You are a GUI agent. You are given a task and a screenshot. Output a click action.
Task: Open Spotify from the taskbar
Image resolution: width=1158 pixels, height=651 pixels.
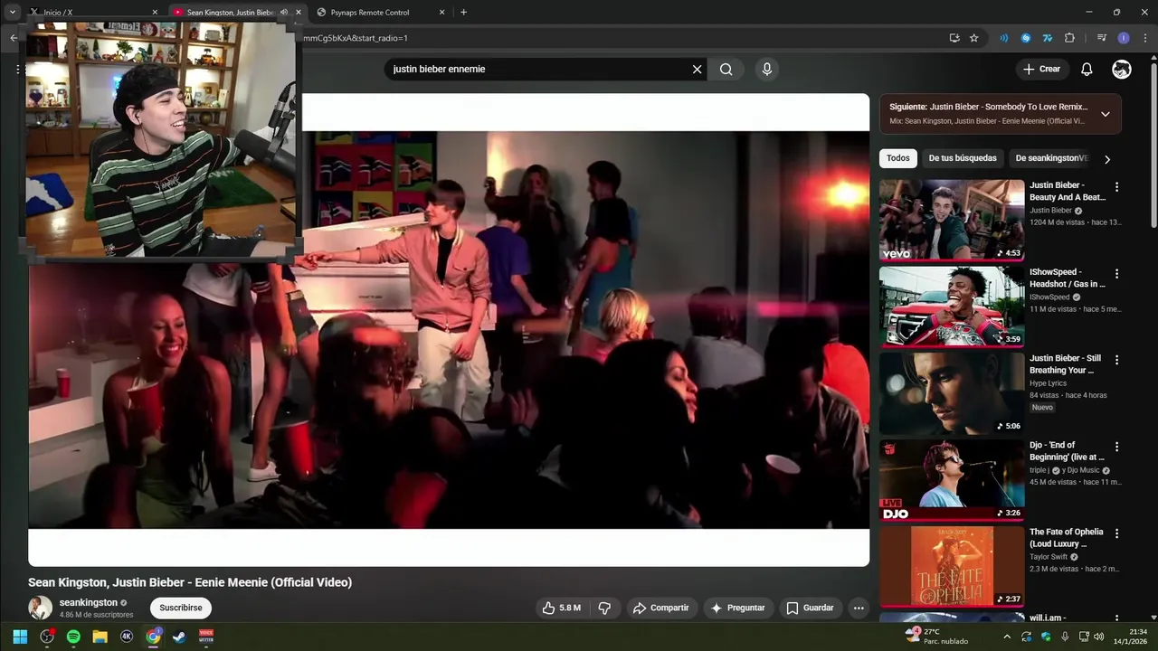(x=73, y=637)
